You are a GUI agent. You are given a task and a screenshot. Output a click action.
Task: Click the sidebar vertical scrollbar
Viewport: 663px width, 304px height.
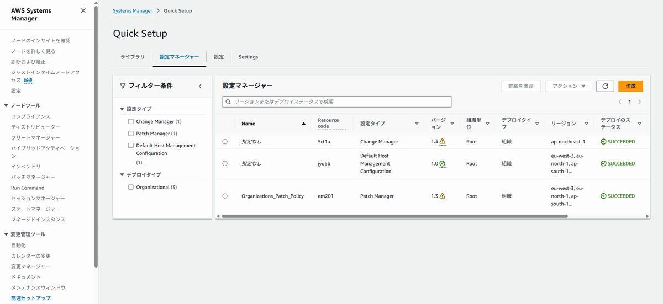point(96,138)
